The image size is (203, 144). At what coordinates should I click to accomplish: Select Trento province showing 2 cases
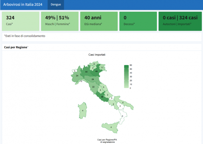click(93, 68)
